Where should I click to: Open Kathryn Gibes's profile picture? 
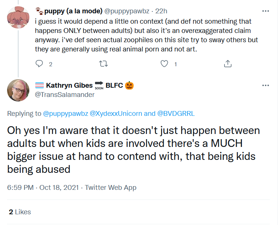click(18, 90)
